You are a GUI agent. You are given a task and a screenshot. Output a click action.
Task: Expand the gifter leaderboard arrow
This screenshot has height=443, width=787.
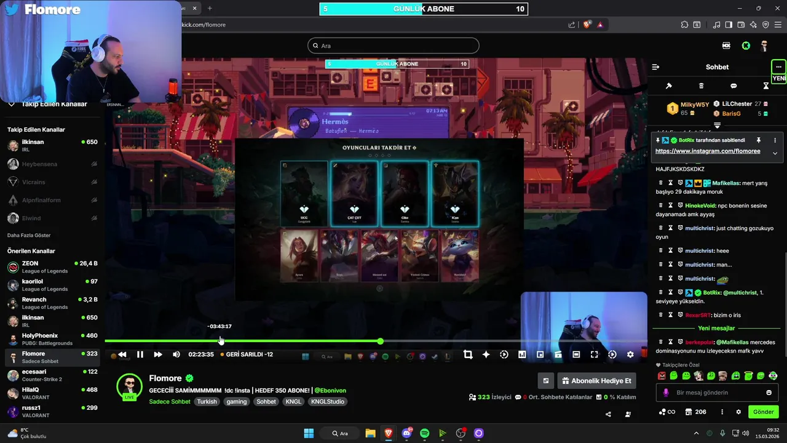pos(717,125)
